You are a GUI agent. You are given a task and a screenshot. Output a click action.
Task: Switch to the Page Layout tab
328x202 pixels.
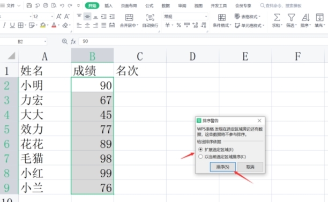pos(129,6)
